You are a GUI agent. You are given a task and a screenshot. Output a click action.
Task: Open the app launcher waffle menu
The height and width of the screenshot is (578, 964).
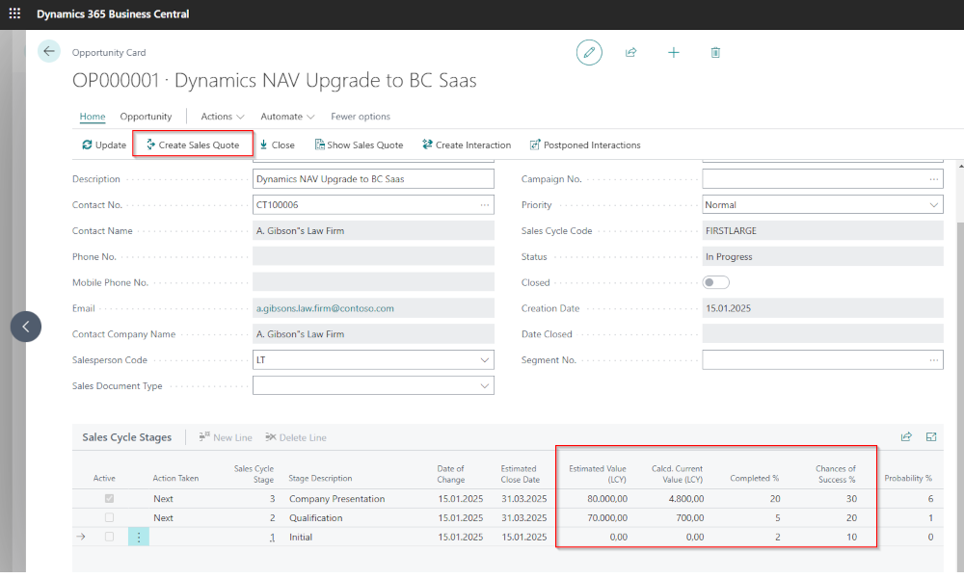click(x=14, y=14)
